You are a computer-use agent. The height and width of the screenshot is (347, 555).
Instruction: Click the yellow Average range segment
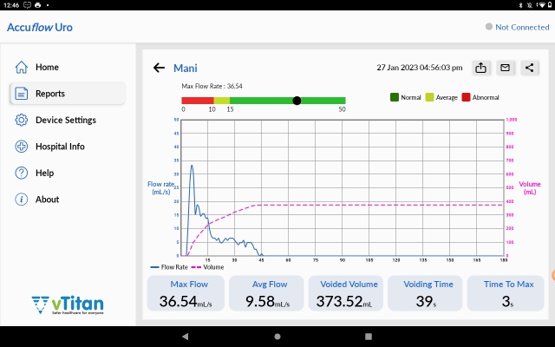tap(222, 101)
